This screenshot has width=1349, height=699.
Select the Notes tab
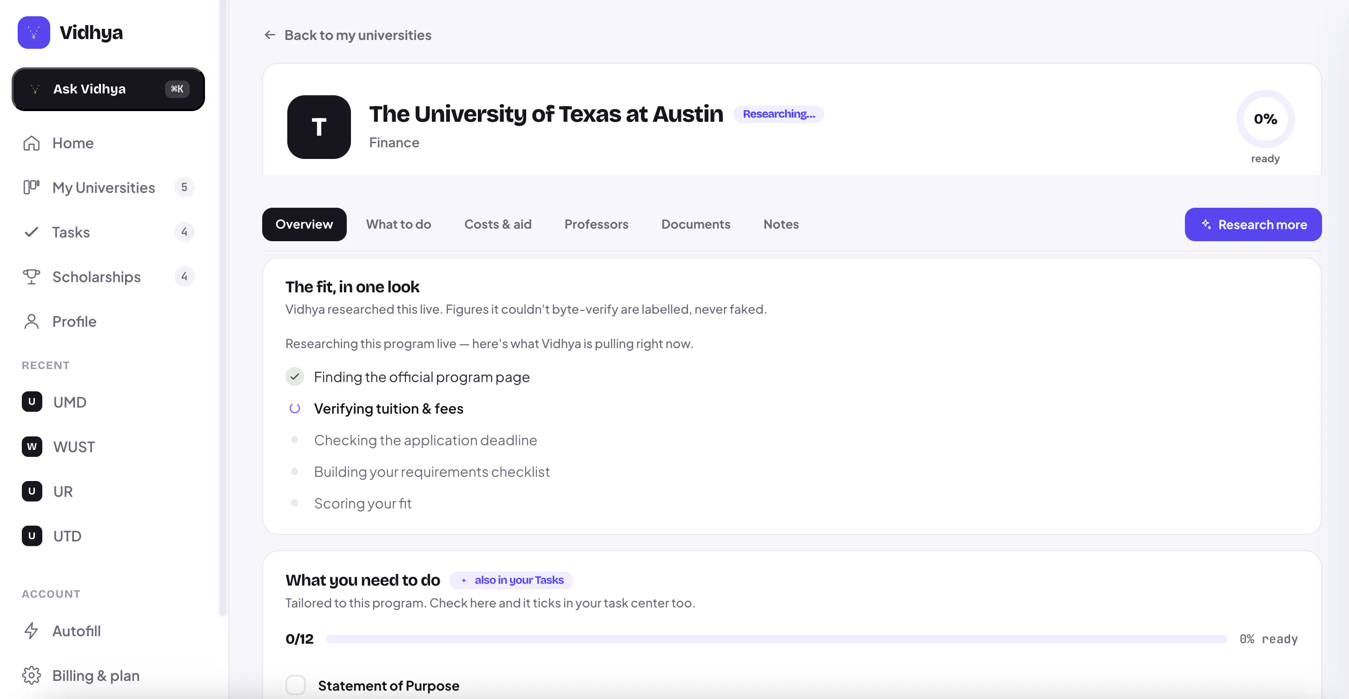tap(781, 224)
